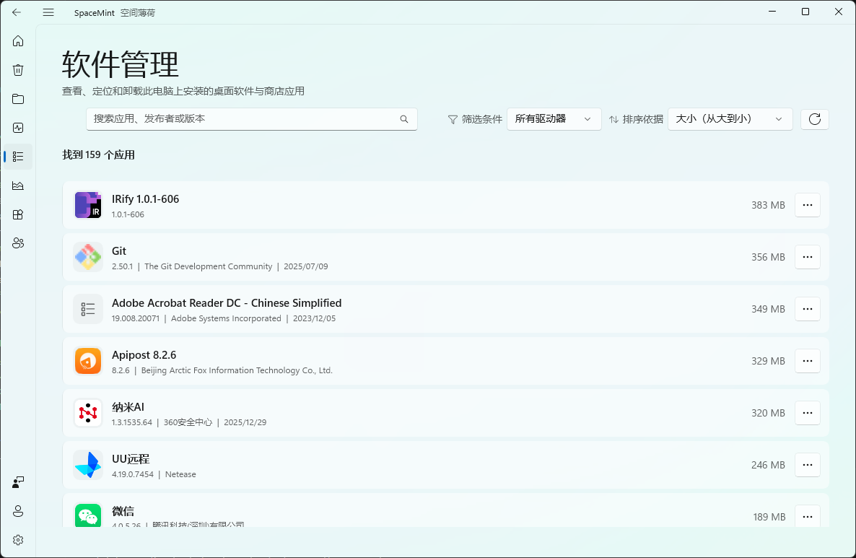Image resolution: width=856 pixels, height=558 pixels.
Task: Click the Netease publisher text
Action: 180,474
